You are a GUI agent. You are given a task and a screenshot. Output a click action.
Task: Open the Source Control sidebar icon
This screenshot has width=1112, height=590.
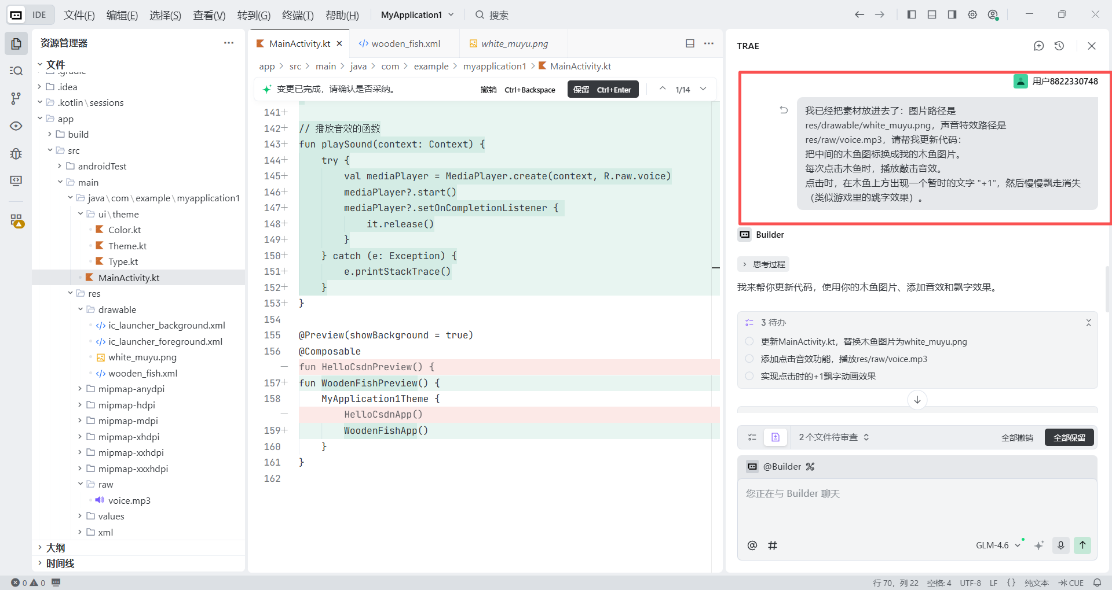click(x=16, y=98)
